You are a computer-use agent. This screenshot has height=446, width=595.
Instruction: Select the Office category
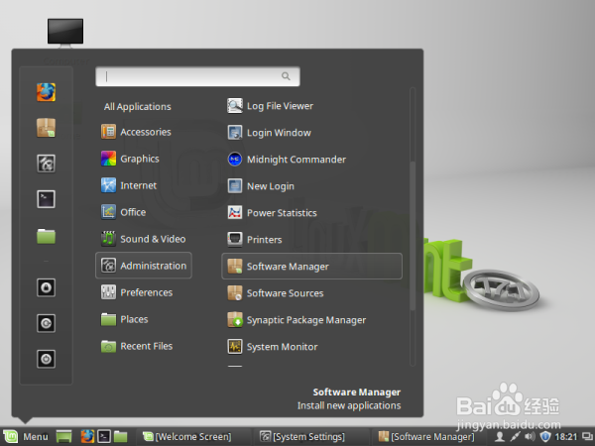click(x=144, y=212)
